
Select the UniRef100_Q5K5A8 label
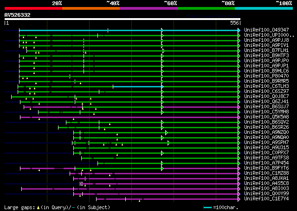point(266,117)
